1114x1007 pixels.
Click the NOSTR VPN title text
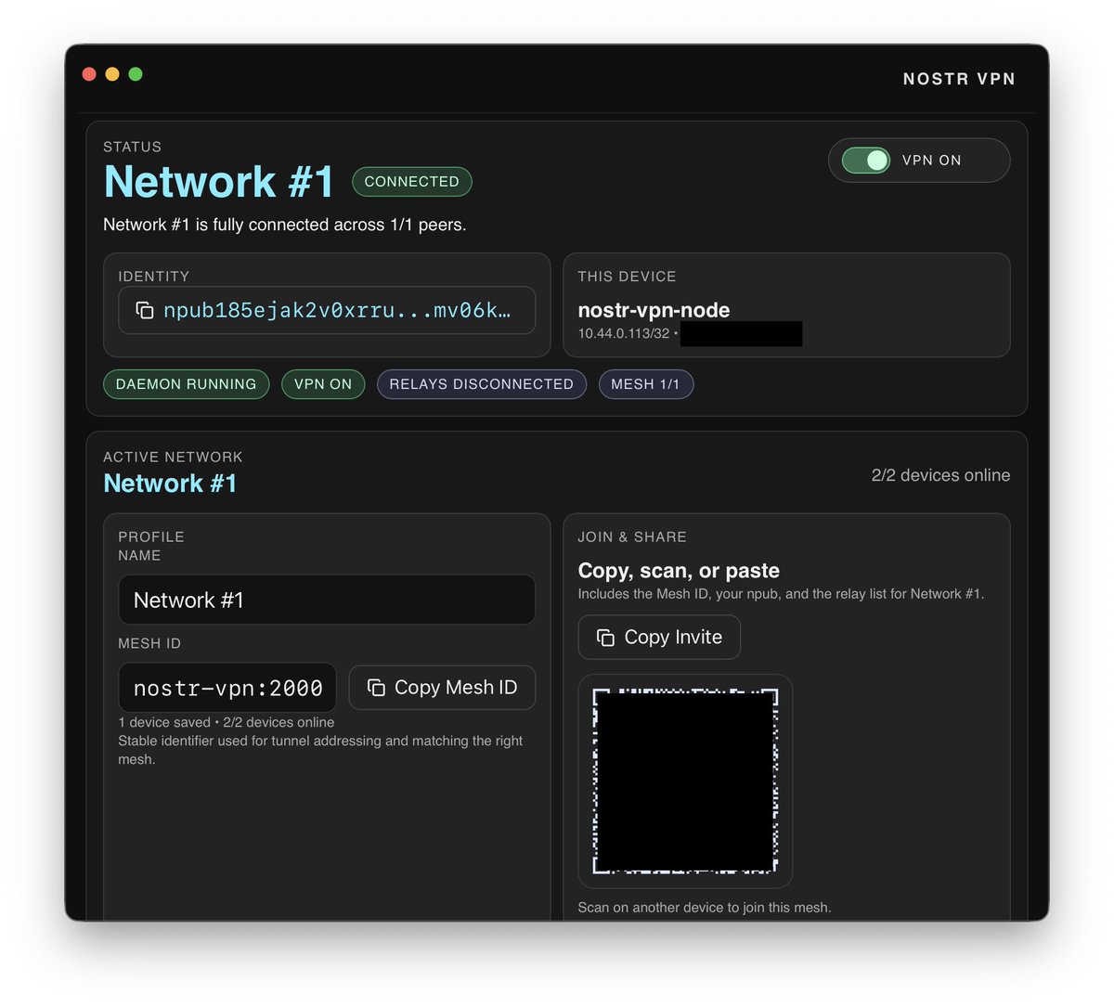coord(959,79)
